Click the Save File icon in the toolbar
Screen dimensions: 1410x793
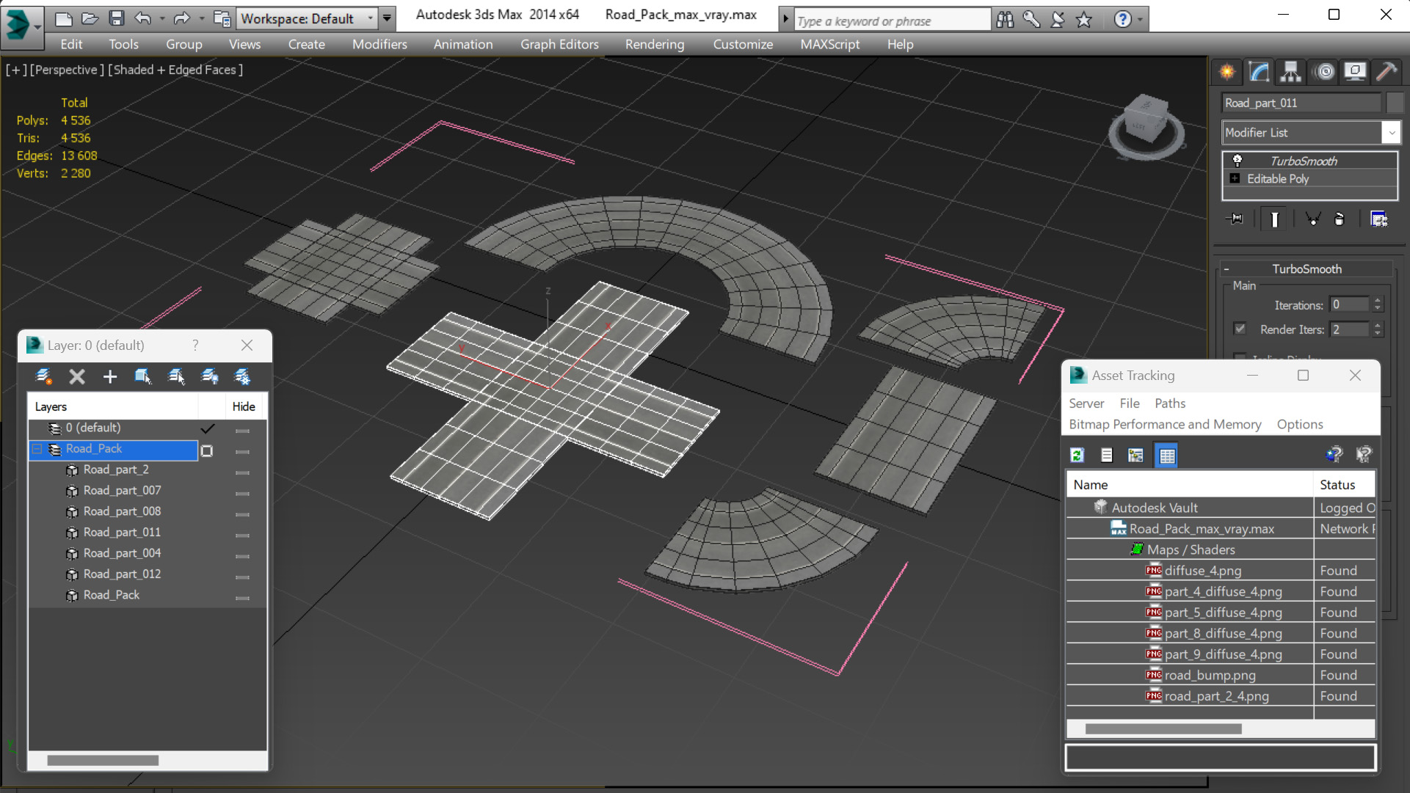[x=116, y=18]
